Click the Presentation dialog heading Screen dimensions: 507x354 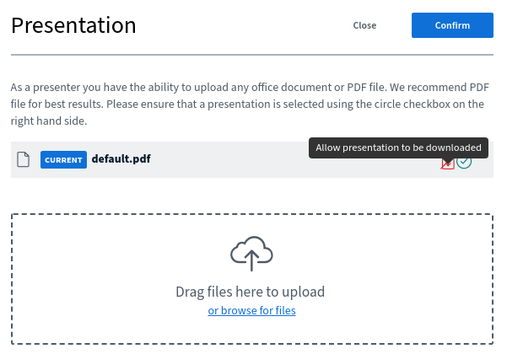(73, 25)
